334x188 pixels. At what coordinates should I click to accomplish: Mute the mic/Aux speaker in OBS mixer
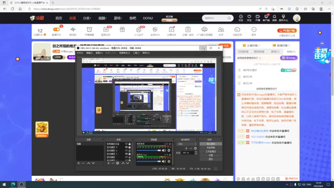(x=164, y=161)
